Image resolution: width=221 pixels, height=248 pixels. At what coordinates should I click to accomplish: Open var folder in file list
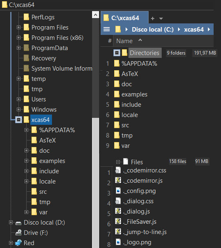tap(126, 146)
